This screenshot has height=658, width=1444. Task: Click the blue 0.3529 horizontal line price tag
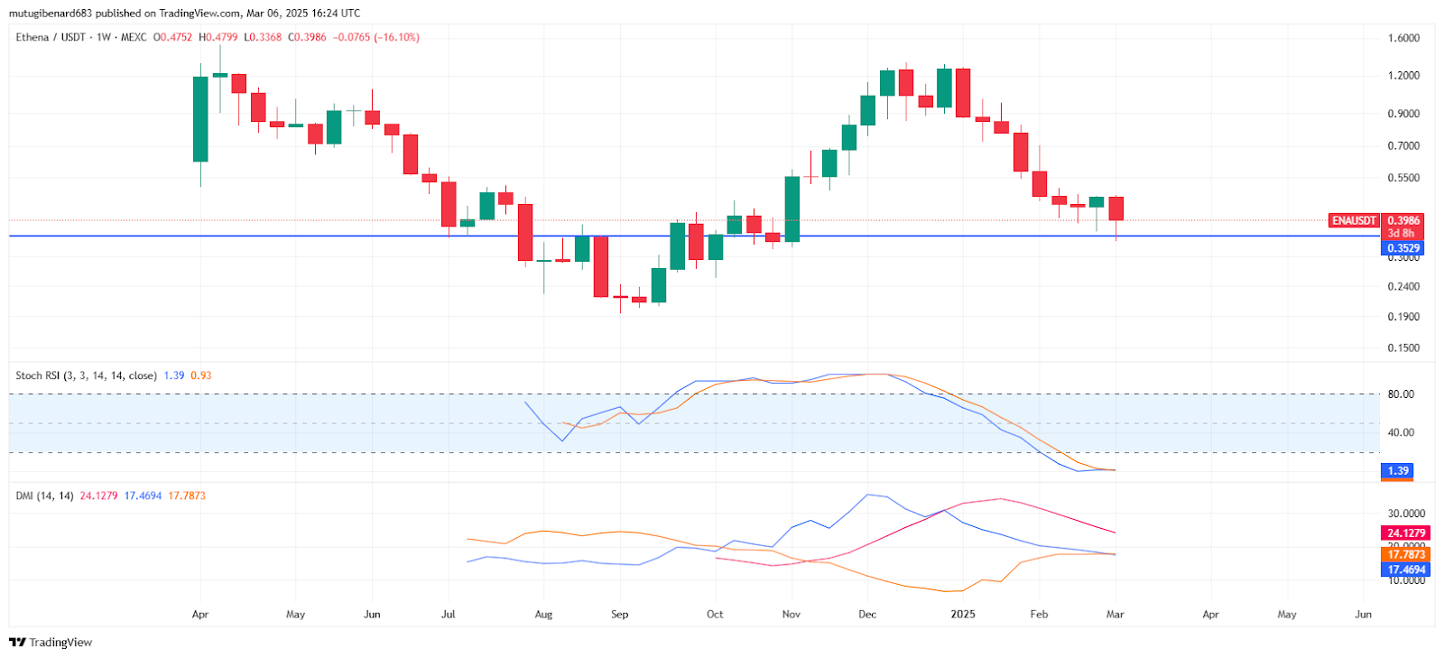1403,248
